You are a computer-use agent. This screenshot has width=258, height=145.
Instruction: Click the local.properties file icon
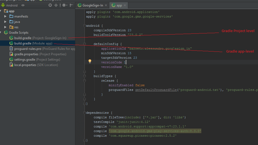click(11, 65)
